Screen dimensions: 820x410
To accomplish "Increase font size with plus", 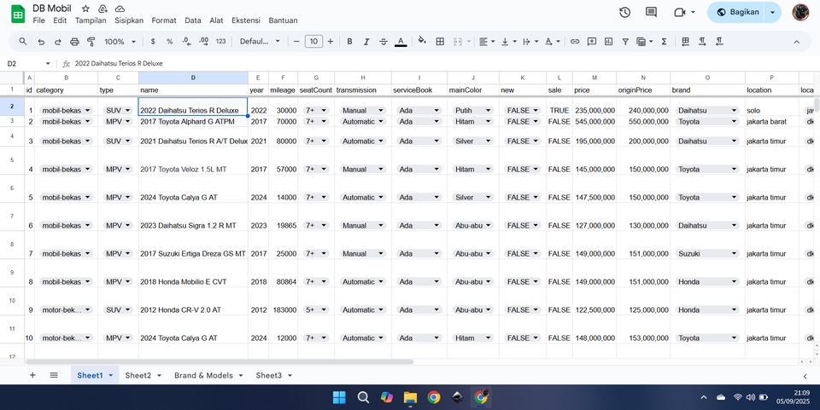I will pyautogui.click(x=331, y=42).
